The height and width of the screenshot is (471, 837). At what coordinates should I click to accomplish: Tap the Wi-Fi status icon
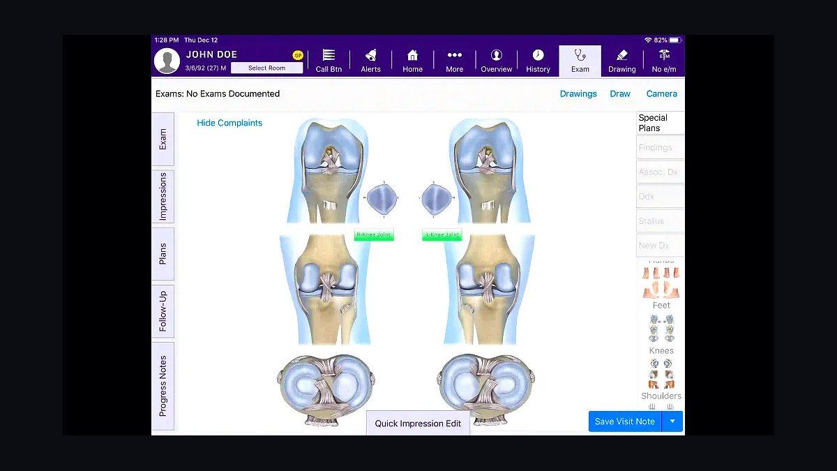[x=648, y=40]
